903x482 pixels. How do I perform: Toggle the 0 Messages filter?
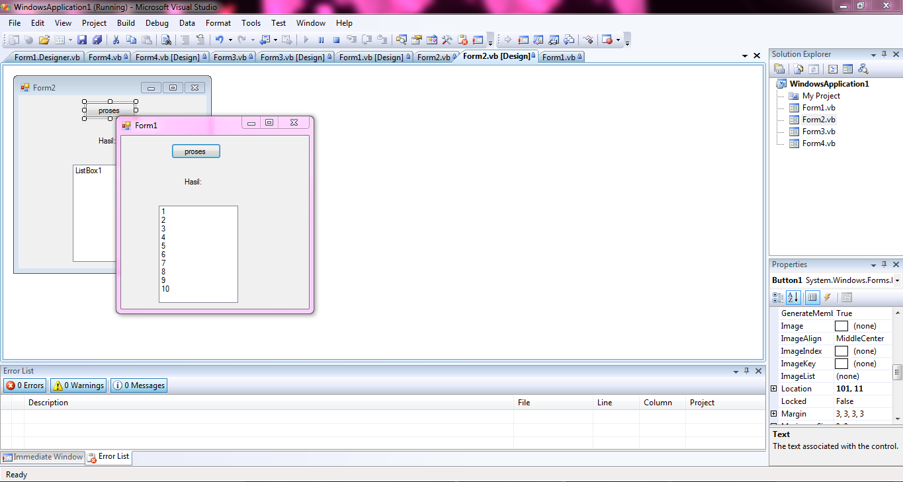click(x=138, y=385)
